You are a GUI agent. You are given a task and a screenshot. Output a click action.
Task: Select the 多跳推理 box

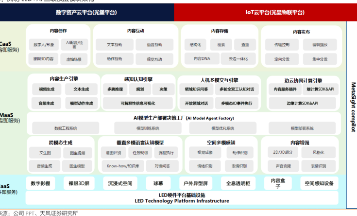pos(115,90)
